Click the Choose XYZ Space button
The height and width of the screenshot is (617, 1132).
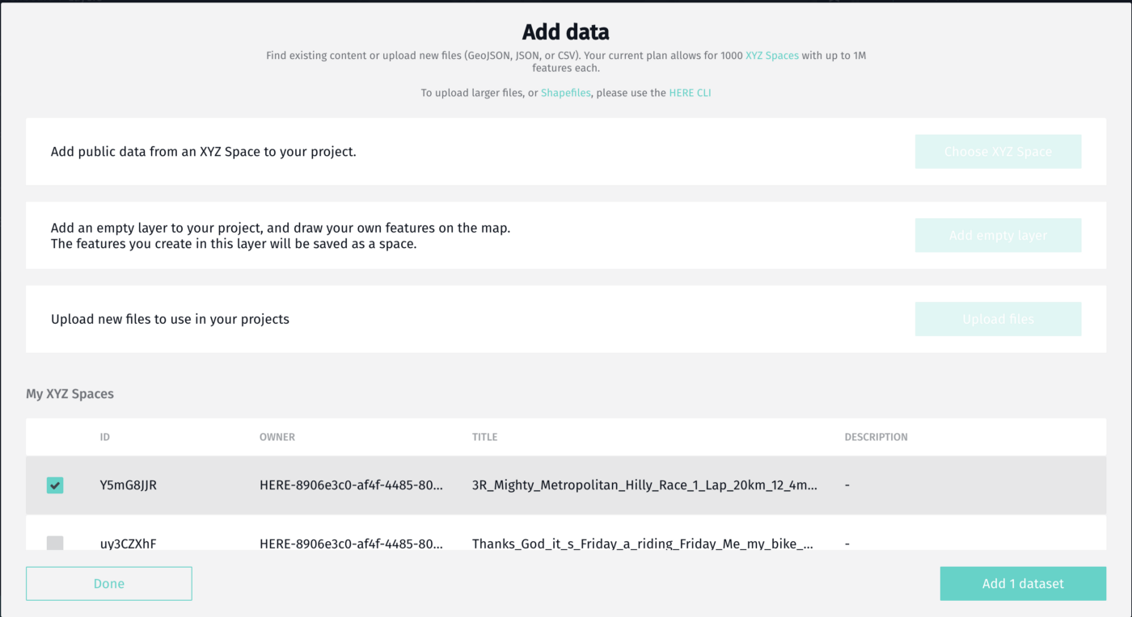998,152
